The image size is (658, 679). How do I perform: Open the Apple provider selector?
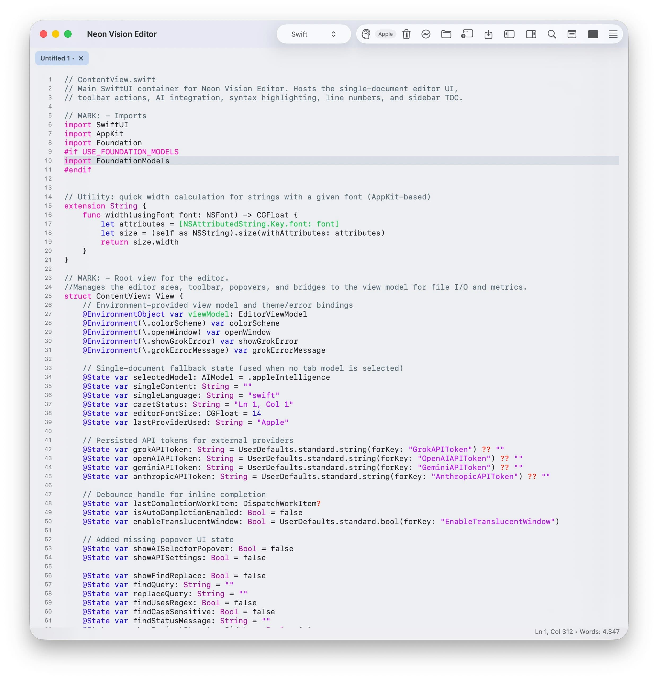click(385, 34)
